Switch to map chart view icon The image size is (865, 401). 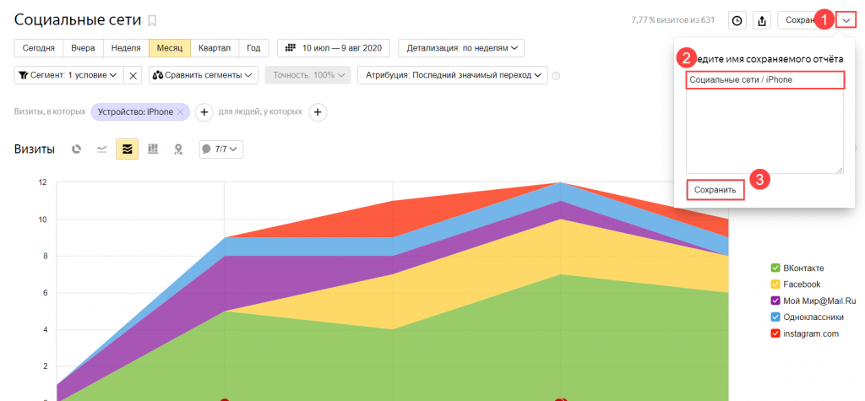coord(178,149)
